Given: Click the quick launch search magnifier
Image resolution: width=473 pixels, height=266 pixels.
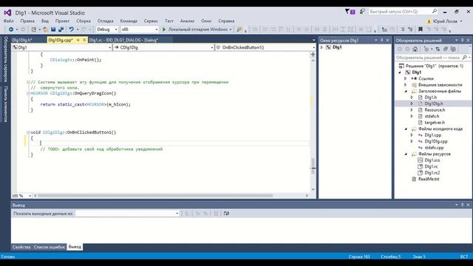Looking at the screenshot, I should point(435,12).
